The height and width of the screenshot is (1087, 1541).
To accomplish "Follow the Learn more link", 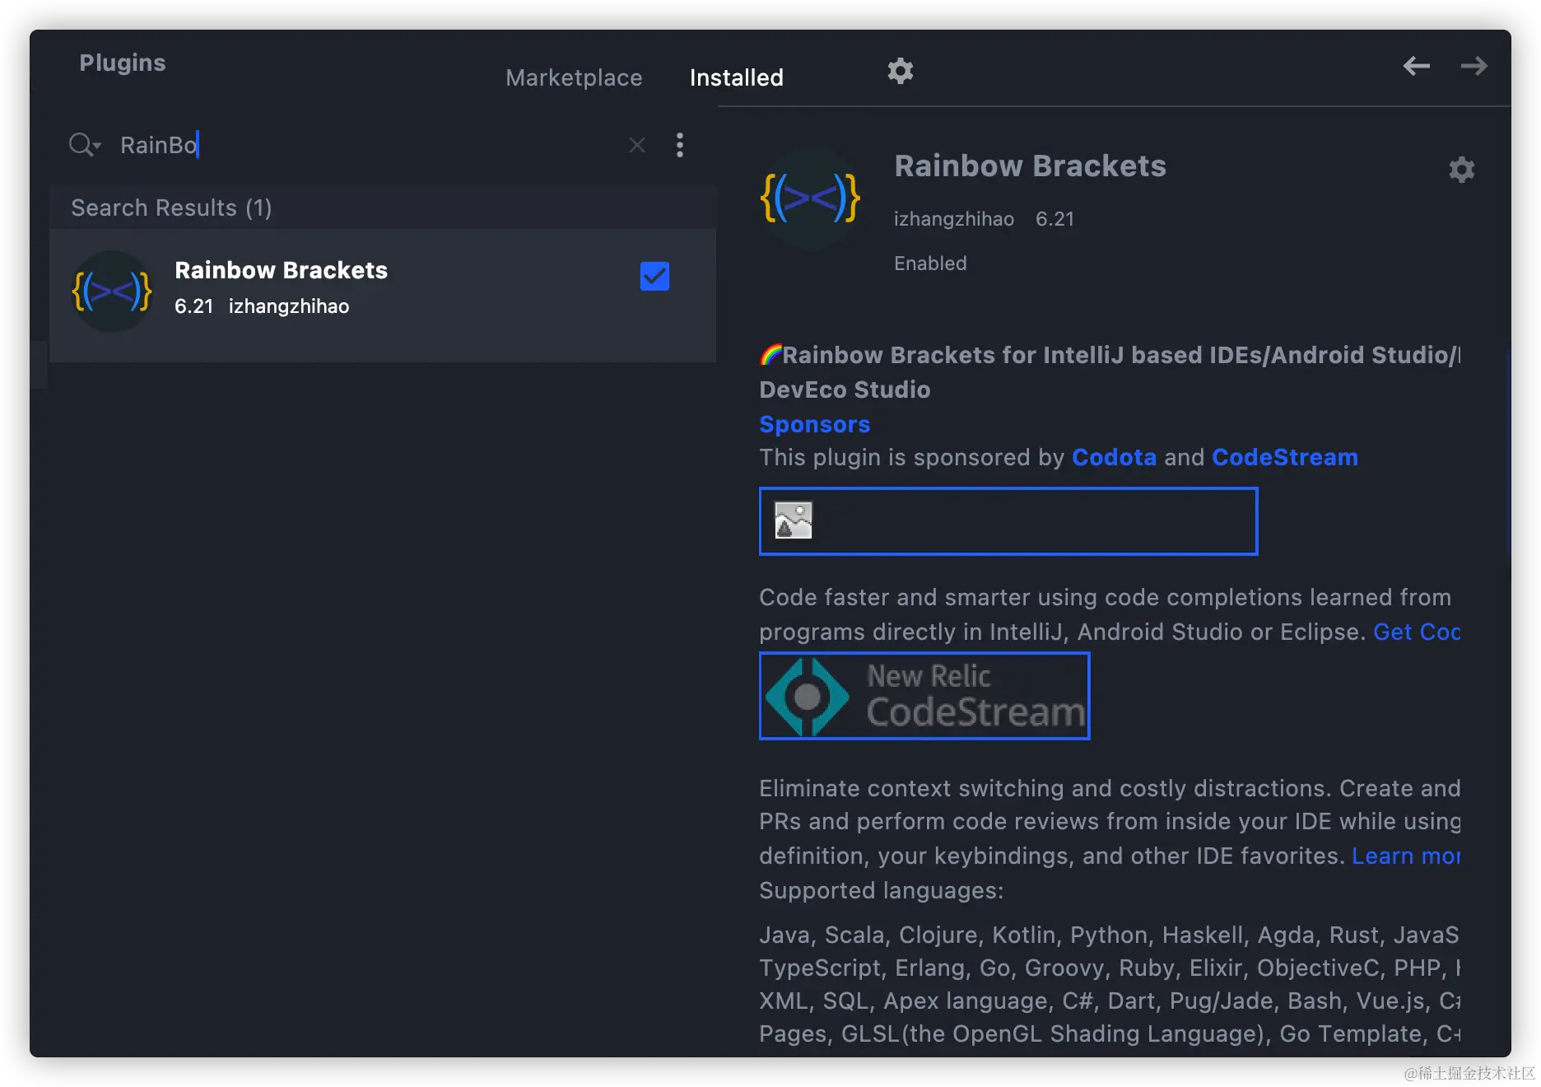I will (x=1406, y=856).
